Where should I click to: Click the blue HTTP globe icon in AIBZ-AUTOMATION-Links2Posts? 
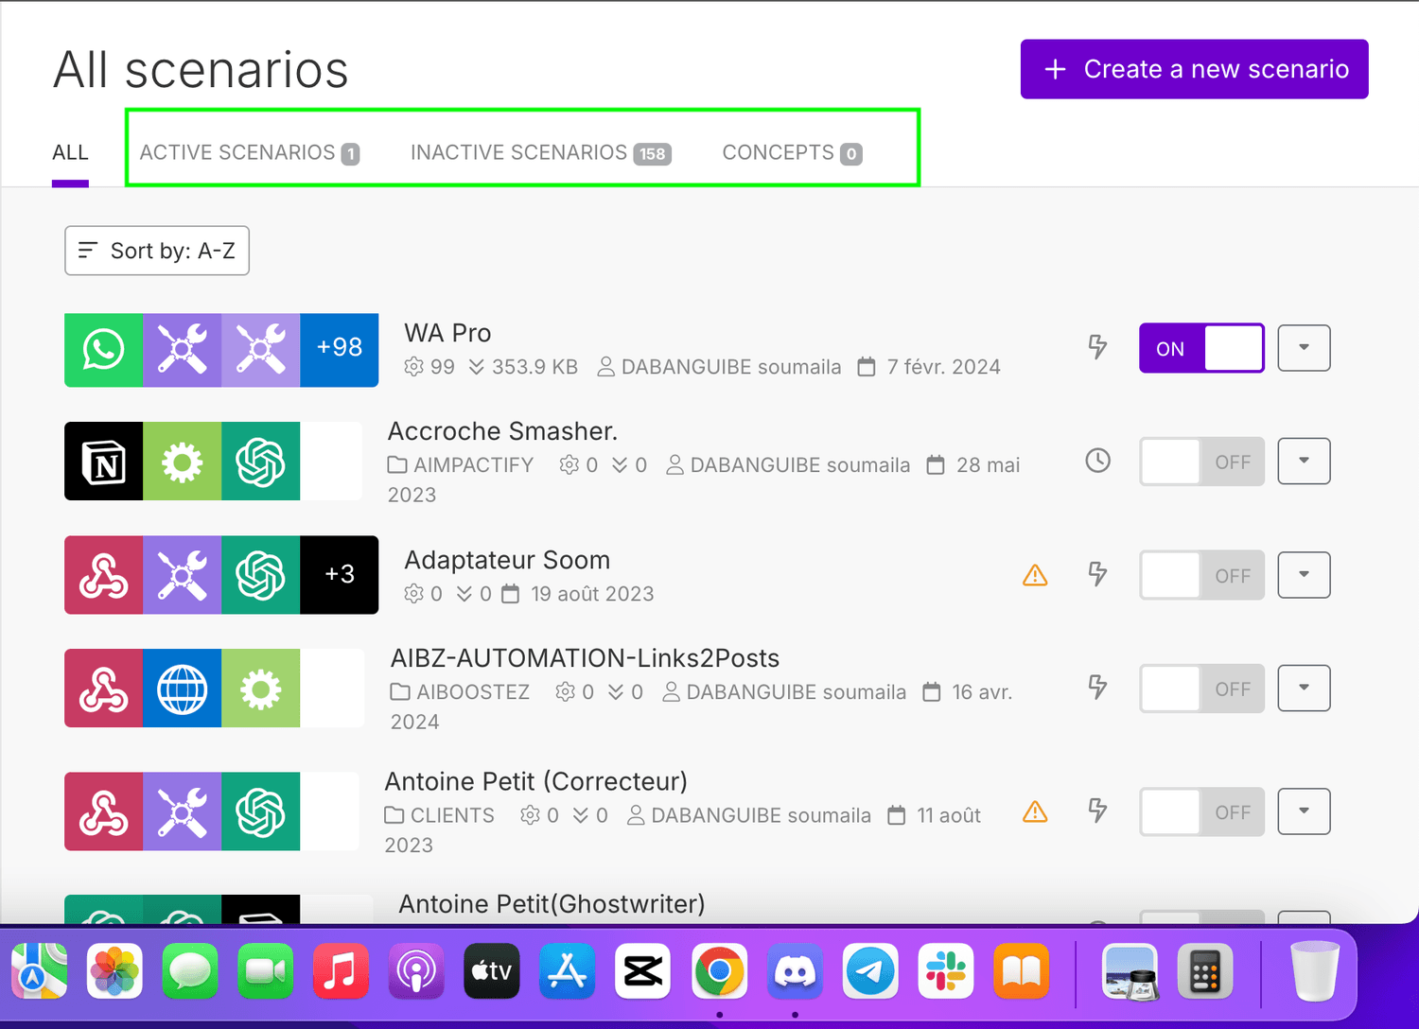pyautogui.click(x=182, y=689)
